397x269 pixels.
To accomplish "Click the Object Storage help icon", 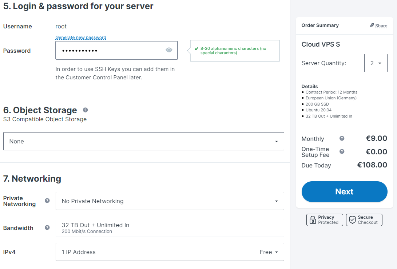I will click(85, 110).
